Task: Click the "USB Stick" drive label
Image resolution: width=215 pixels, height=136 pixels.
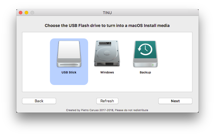Action: point(69,72)
